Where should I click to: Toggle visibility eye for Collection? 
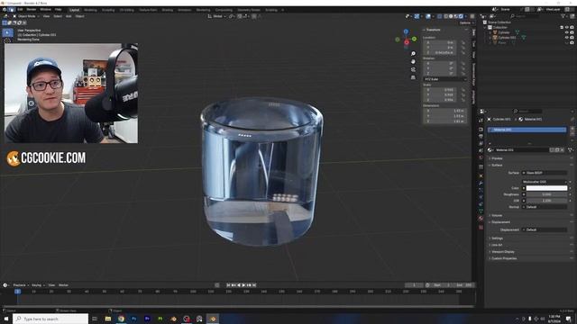tap(567, 27)
